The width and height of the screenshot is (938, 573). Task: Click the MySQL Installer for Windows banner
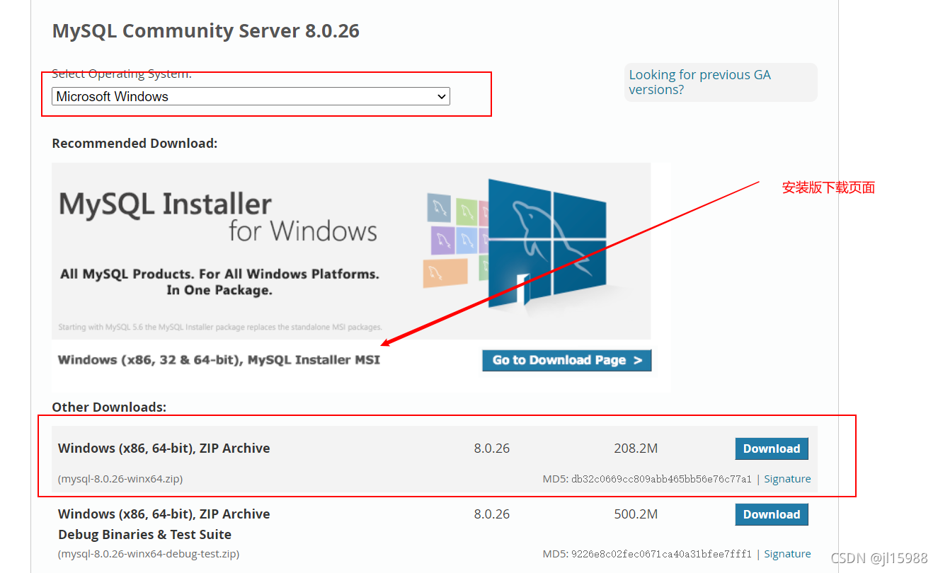[x=351, y=251]
